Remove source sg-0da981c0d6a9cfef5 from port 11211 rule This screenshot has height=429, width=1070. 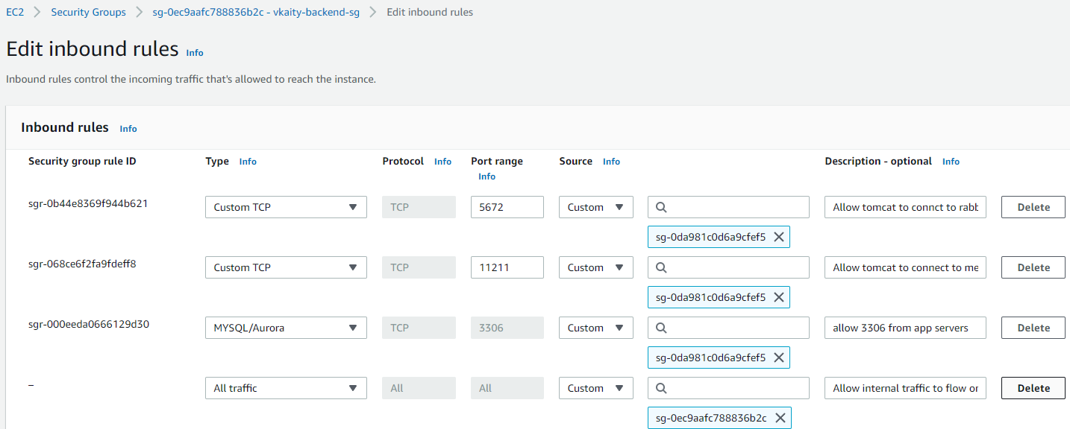pyautogui.click(x=778, y=297)
